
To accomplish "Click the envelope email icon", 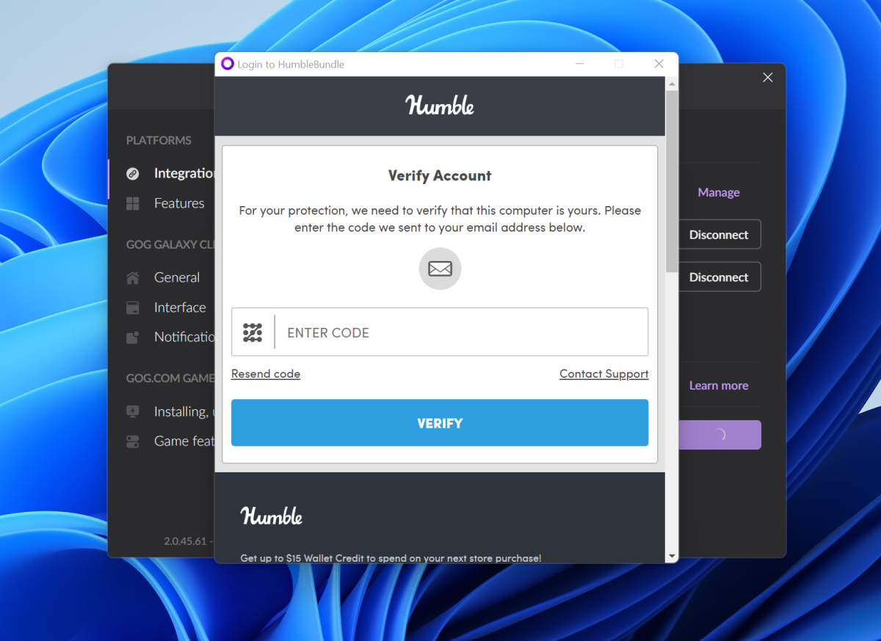I will coord(440,268).
